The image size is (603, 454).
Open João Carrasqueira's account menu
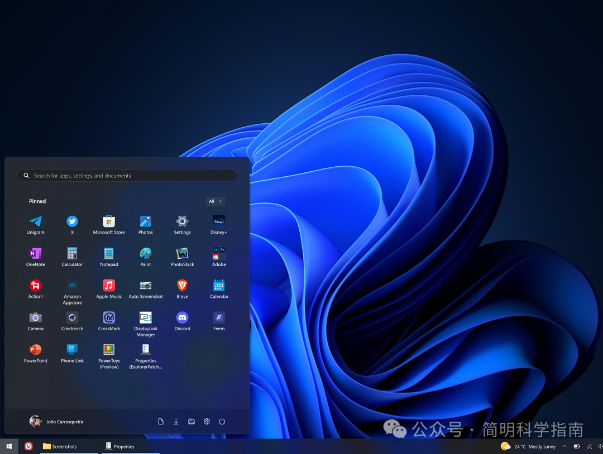pyautogui.click(x=56, y=422)
